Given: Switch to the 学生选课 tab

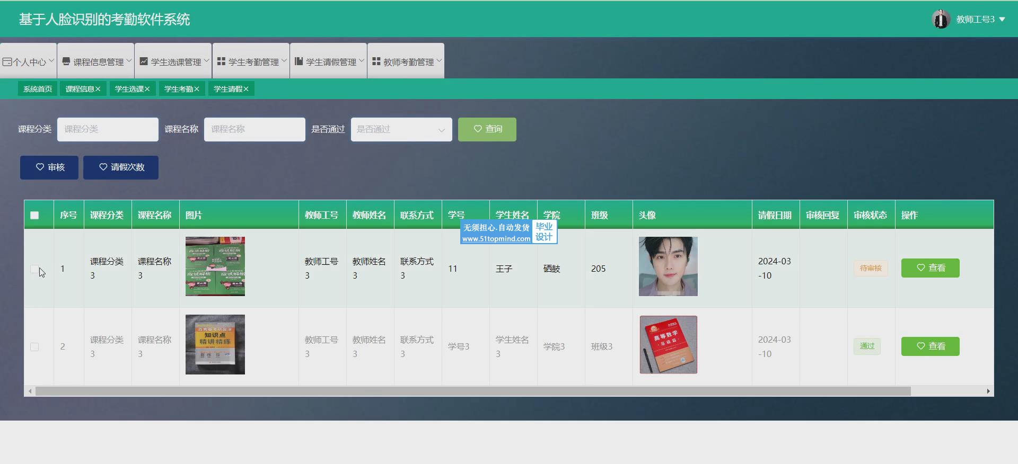Looking at the screenshot, I should coord(129,89).
